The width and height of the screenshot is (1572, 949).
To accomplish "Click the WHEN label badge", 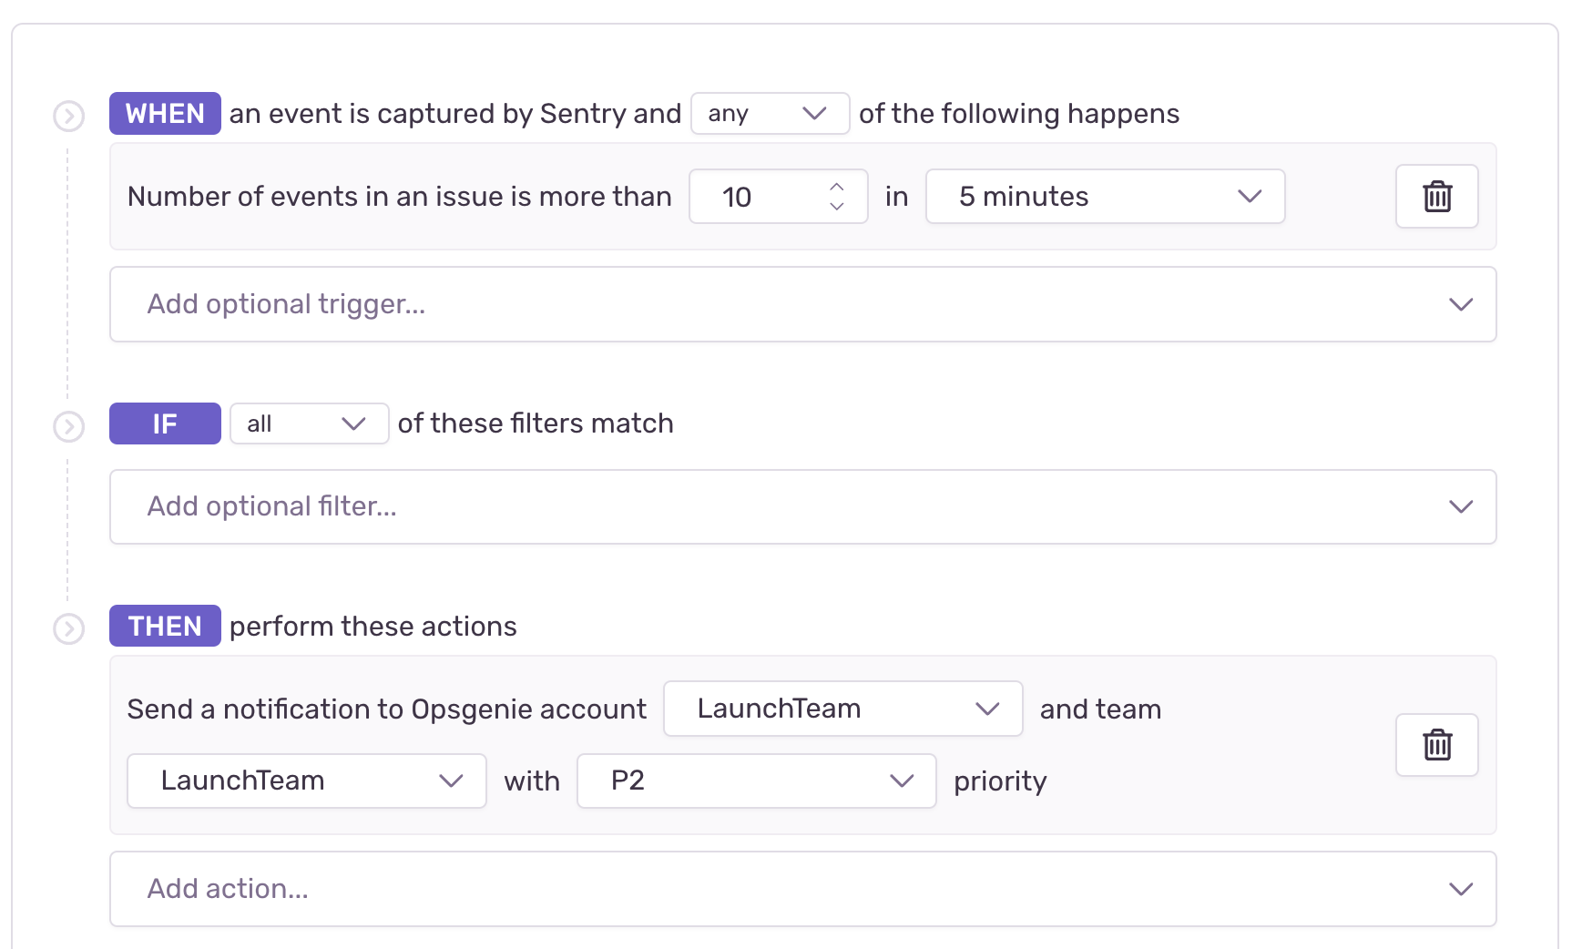I will pos(165,114).
